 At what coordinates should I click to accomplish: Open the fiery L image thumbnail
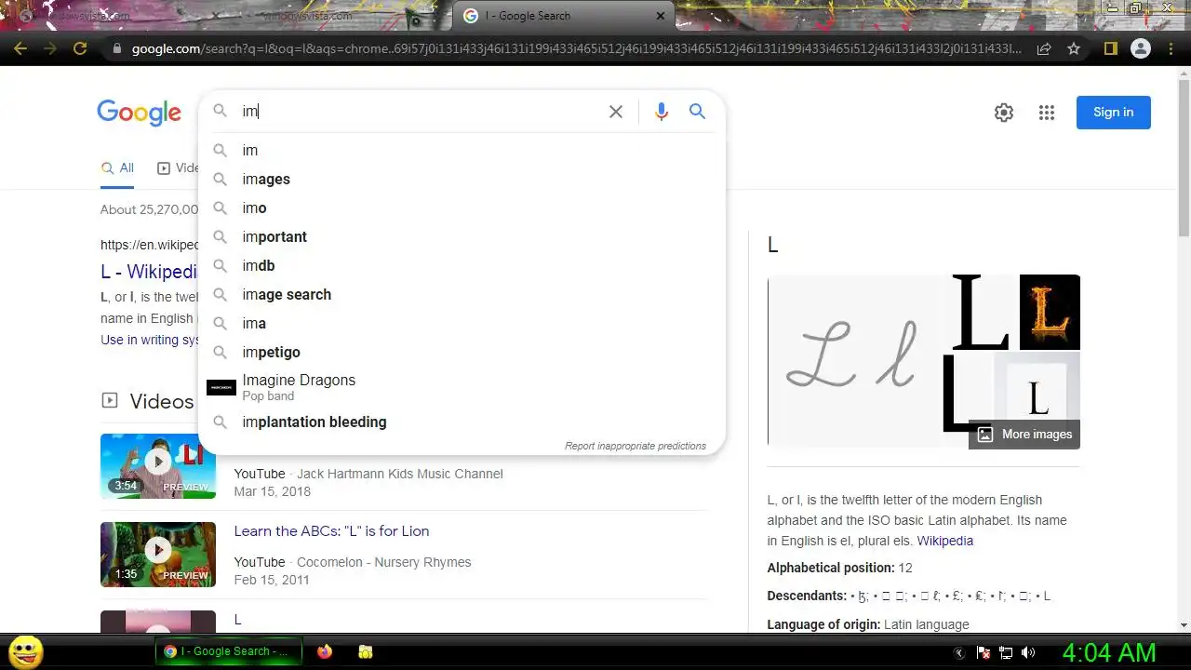coord(1050,312)
